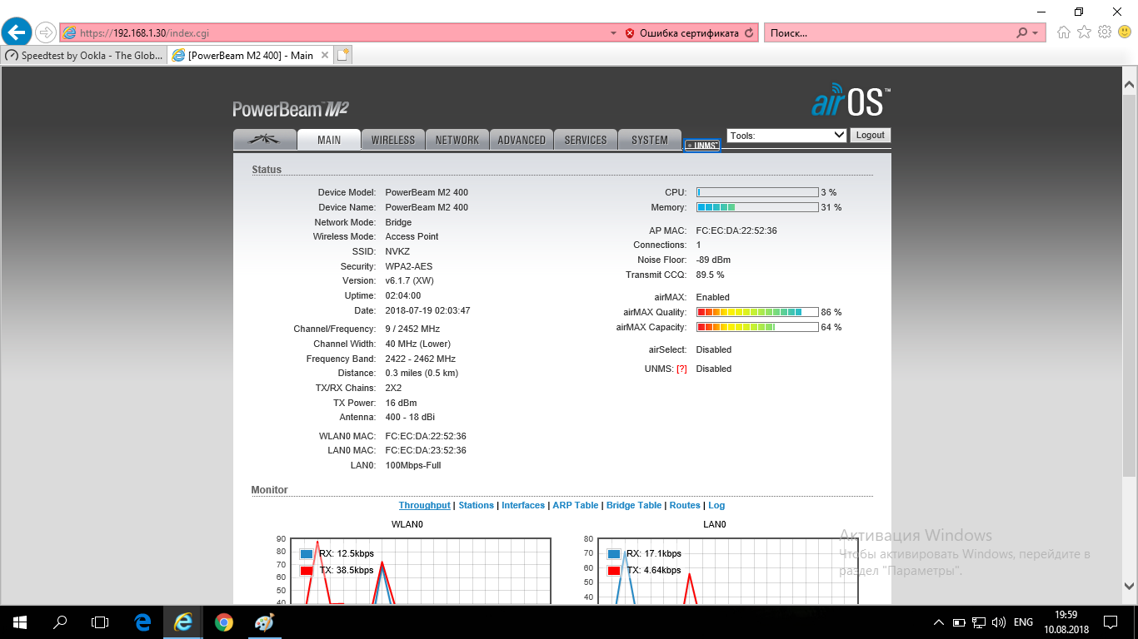The width and height of the screenshot is (1138, 639).
Task: Click the ENG language indicator
Action: coord(1023,622)
